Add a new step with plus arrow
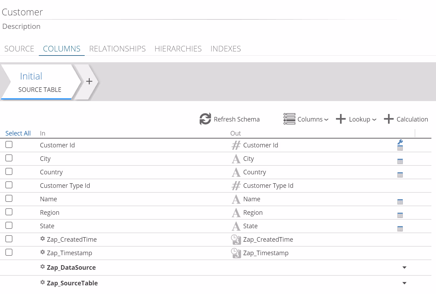 pyautogui.click(x=89, y=81)
